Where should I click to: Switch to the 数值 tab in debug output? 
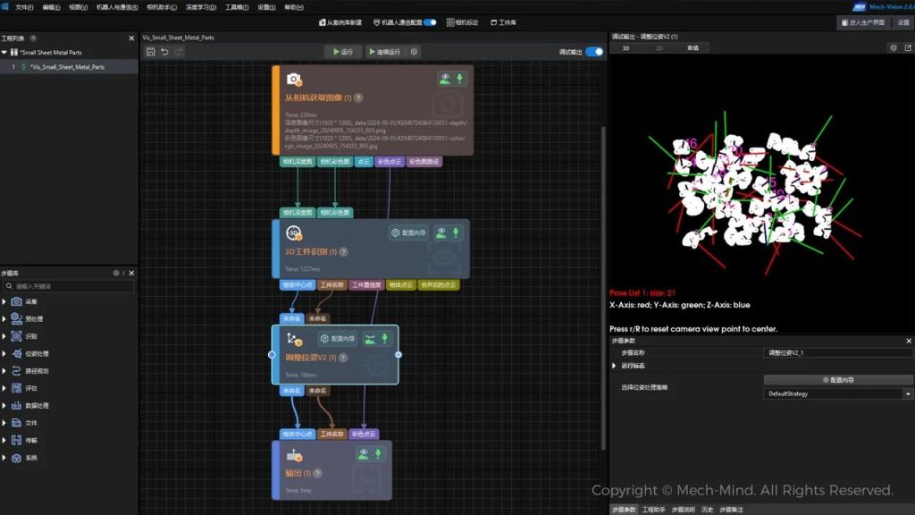click(x=693, y=48)
